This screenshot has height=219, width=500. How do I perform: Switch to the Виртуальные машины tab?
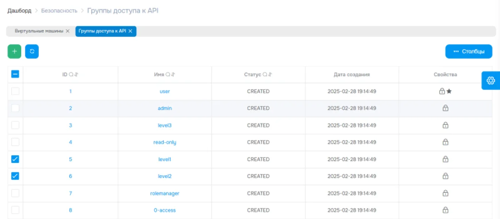[39, 31]
